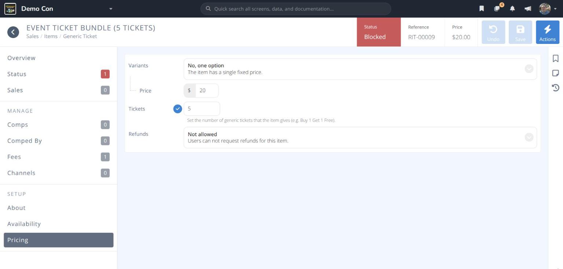The image size is (563, 269).
Task: Go to the Overview section
Action: click(x=59, y=58)
